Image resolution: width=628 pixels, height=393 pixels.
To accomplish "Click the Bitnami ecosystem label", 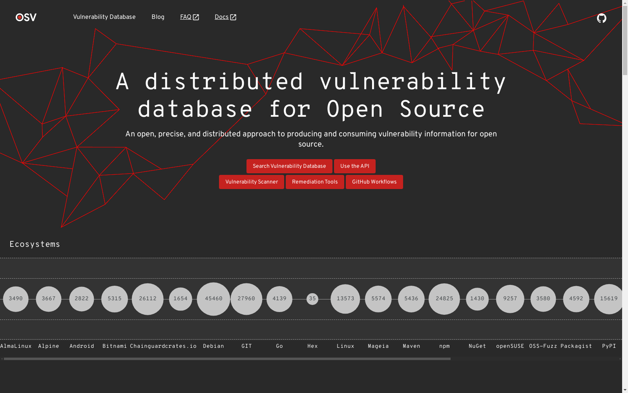I will pos(115,346).
